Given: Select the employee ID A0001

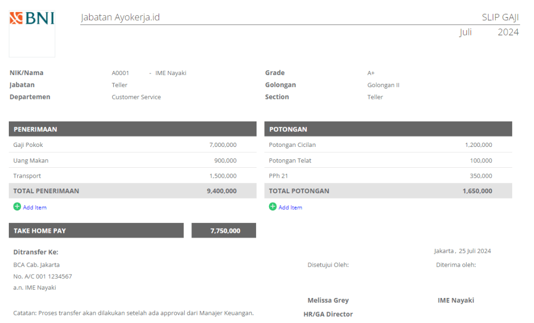Looking at the screenshot, I should click(x=120, y=73).
